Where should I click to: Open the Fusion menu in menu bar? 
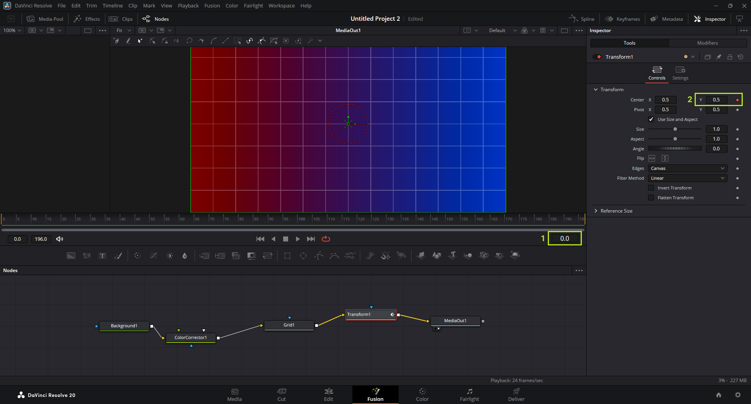point(212,5)
